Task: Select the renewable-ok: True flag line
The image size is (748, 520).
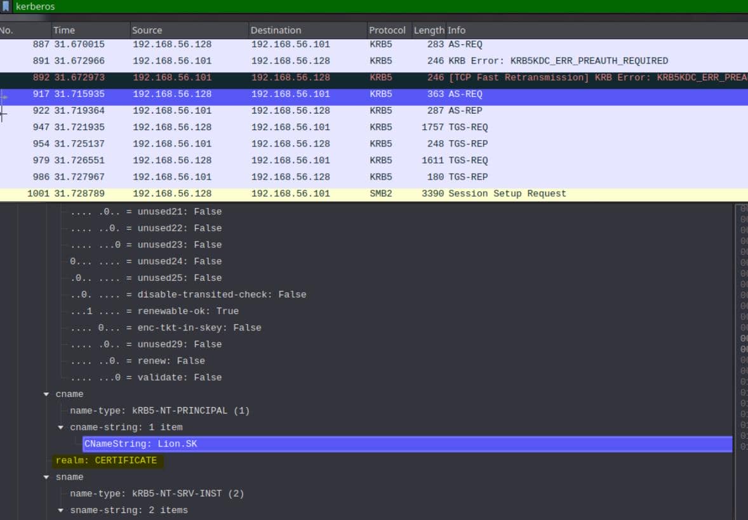Action: pos(154,311)
